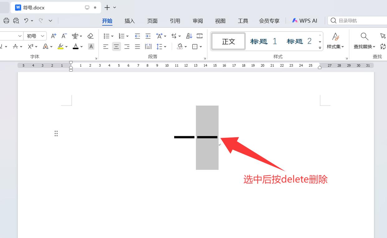This screenshot has height=238, width=387.
Task: Open the 会员专享 tab
Action: point(269,21)
